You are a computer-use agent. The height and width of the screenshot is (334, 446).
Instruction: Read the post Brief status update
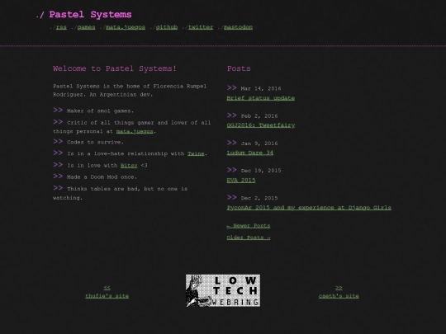260,98
